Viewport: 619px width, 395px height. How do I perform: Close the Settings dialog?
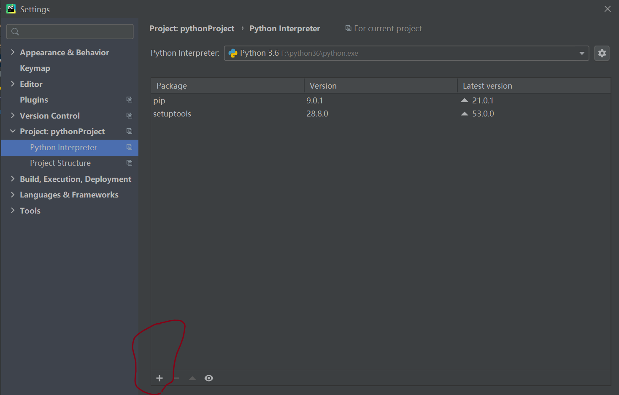pyautogui.click(x=608, y=9)
